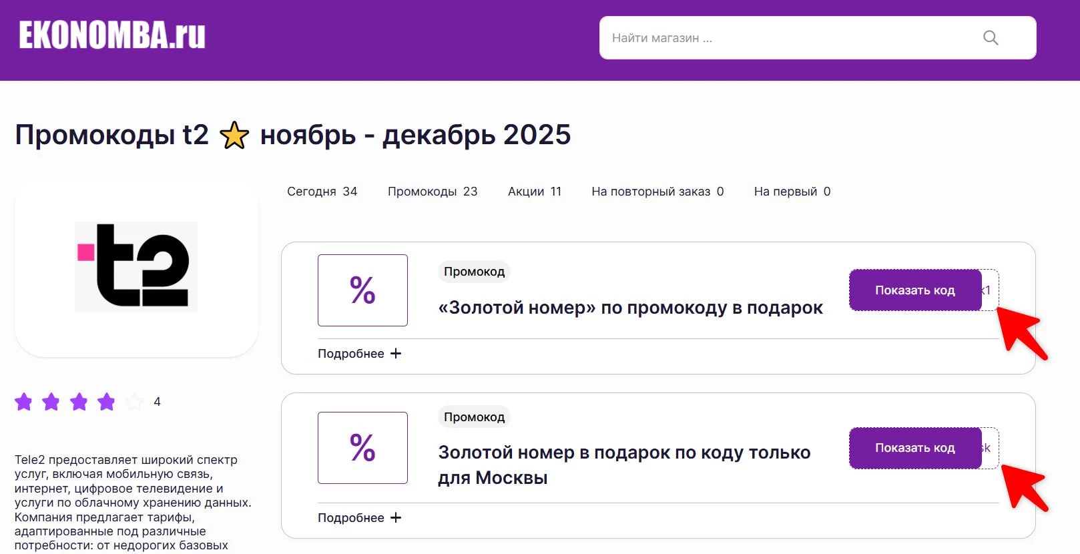Open the '«Золотой номер» по промокоду в подарок' title
Image resolution: width=1080 pixels, height=554 pixels.
tap(630, 308)
